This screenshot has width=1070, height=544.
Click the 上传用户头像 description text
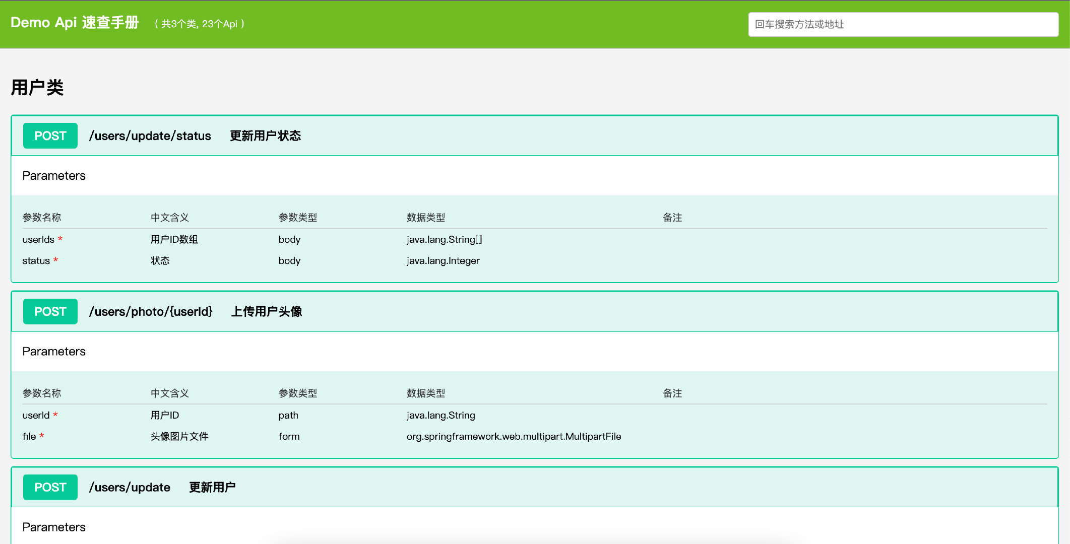tap(266, 312)
